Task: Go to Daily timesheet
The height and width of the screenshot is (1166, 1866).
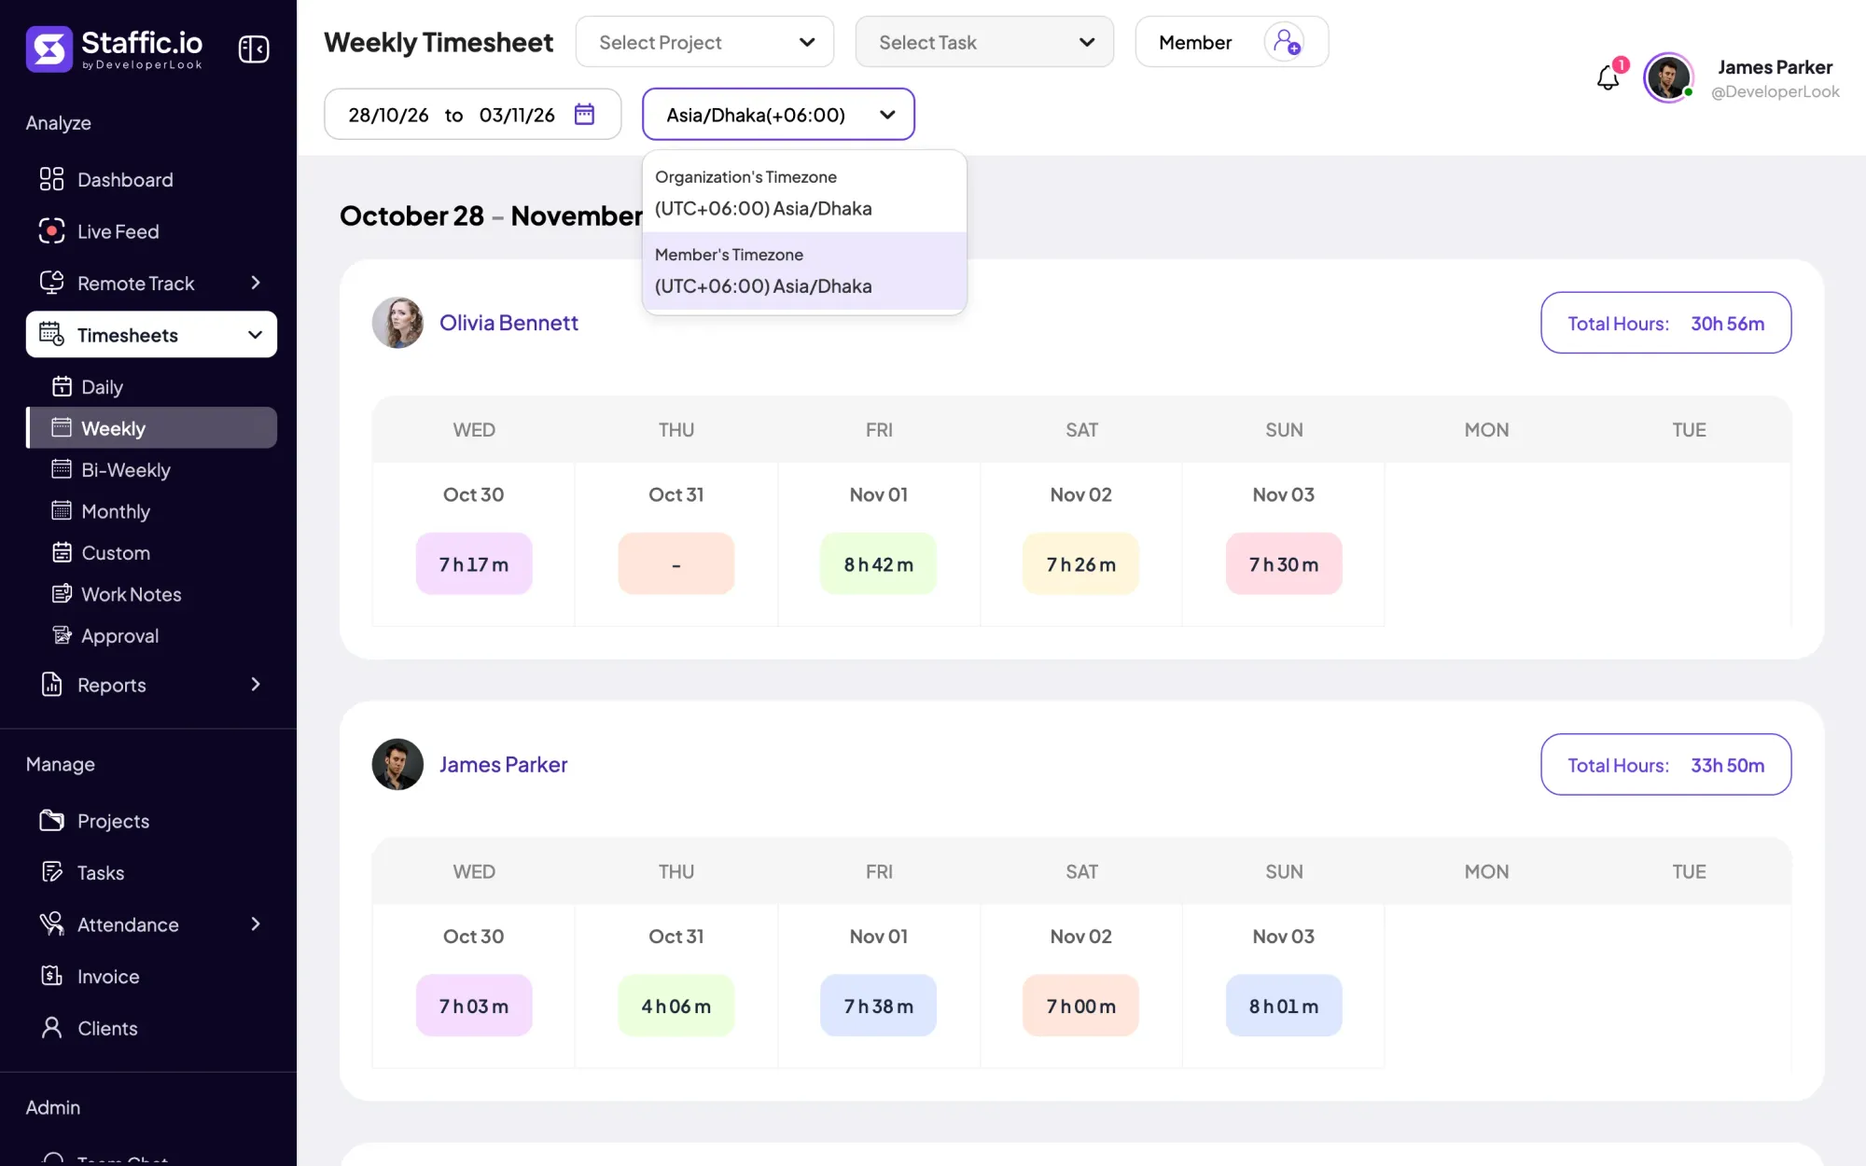Action: pos(102,386)
